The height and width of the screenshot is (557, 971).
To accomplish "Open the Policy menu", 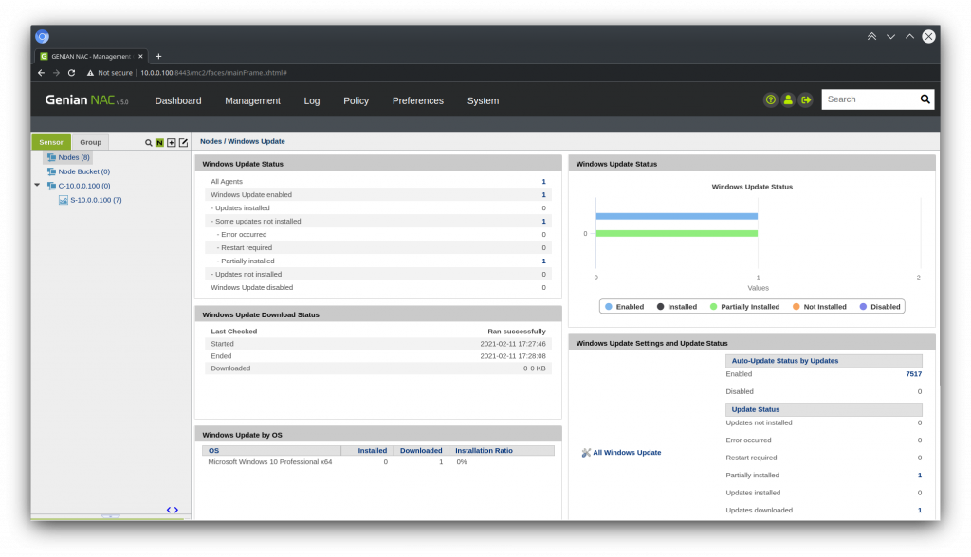I will point(356,100).
